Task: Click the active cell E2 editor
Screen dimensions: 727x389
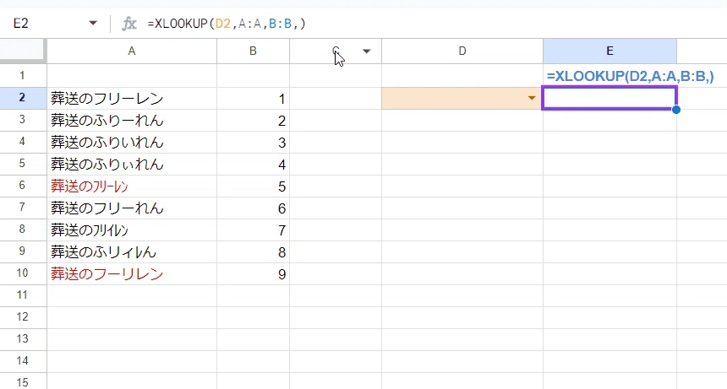Action: [609, 98]
